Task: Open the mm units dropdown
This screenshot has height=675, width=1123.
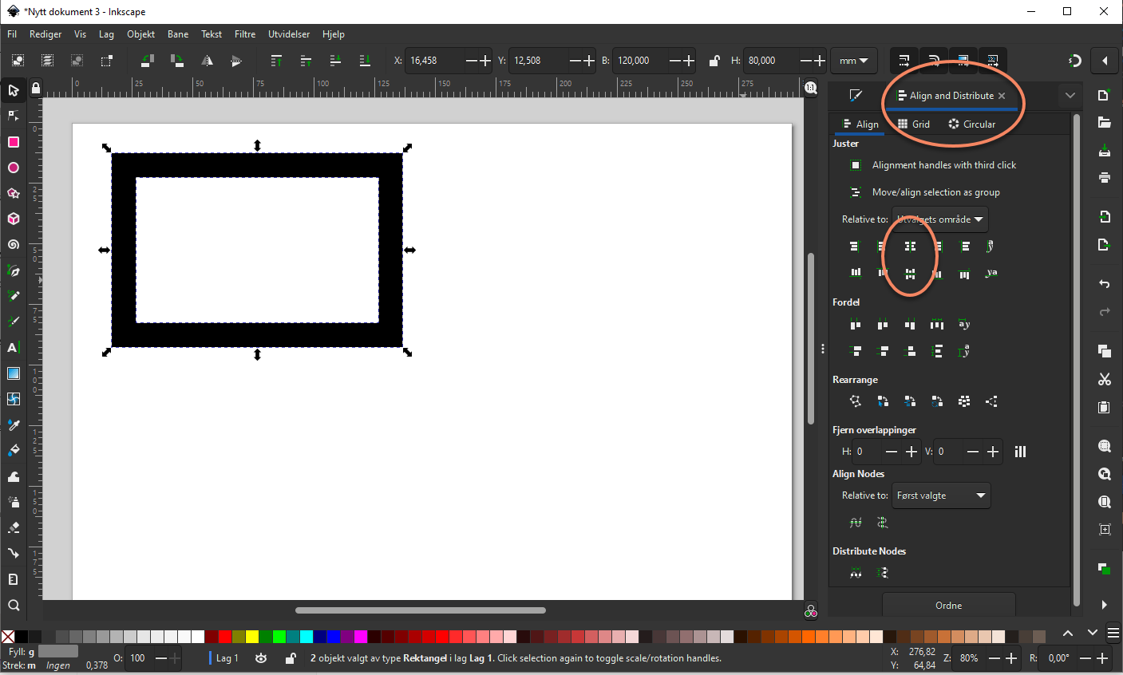Action: (x=853, y=61)
